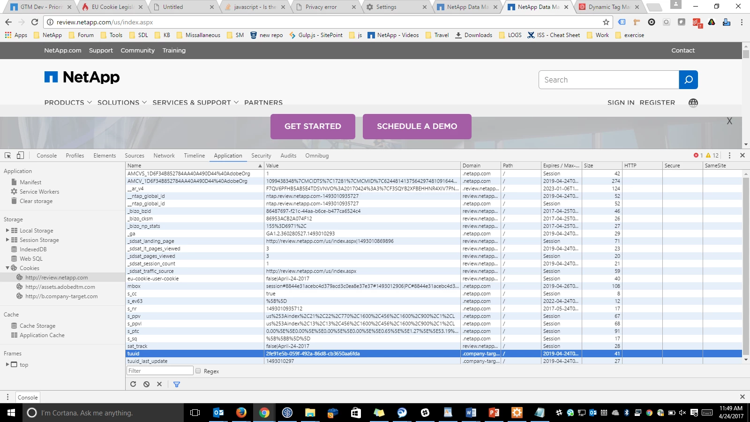The height and width of the screenshot is (422, 750).
Task: Close the banner with the X
Action: pyautogui.click(x=729, y=121)
